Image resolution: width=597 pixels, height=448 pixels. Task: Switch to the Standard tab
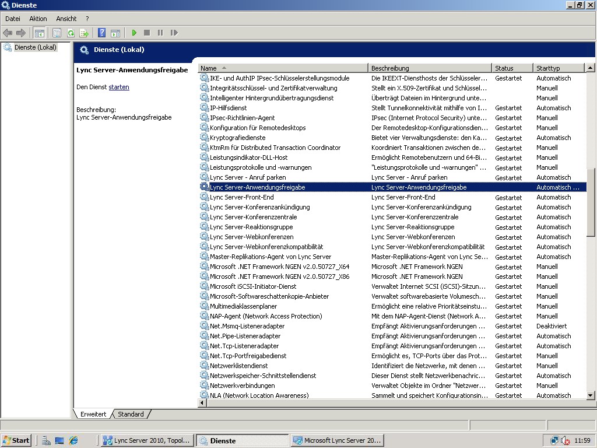[x=131, y=414]
